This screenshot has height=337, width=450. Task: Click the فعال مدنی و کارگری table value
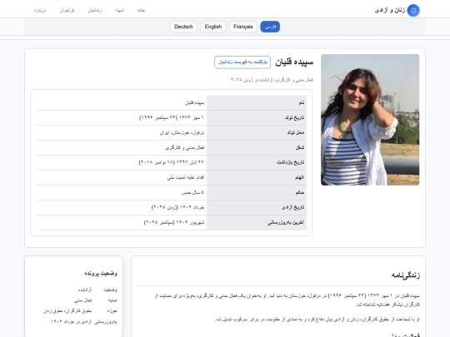184,147
